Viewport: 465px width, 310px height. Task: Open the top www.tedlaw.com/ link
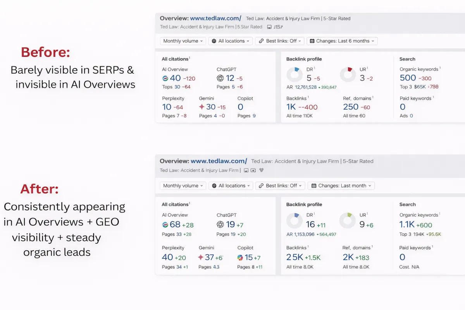tap(216, 18)
